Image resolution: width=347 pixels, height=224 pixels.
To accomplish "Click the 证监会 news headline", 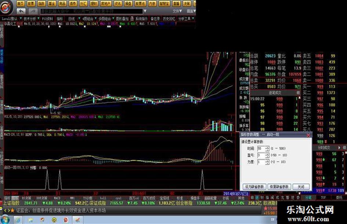I will [x=61, y=210].
